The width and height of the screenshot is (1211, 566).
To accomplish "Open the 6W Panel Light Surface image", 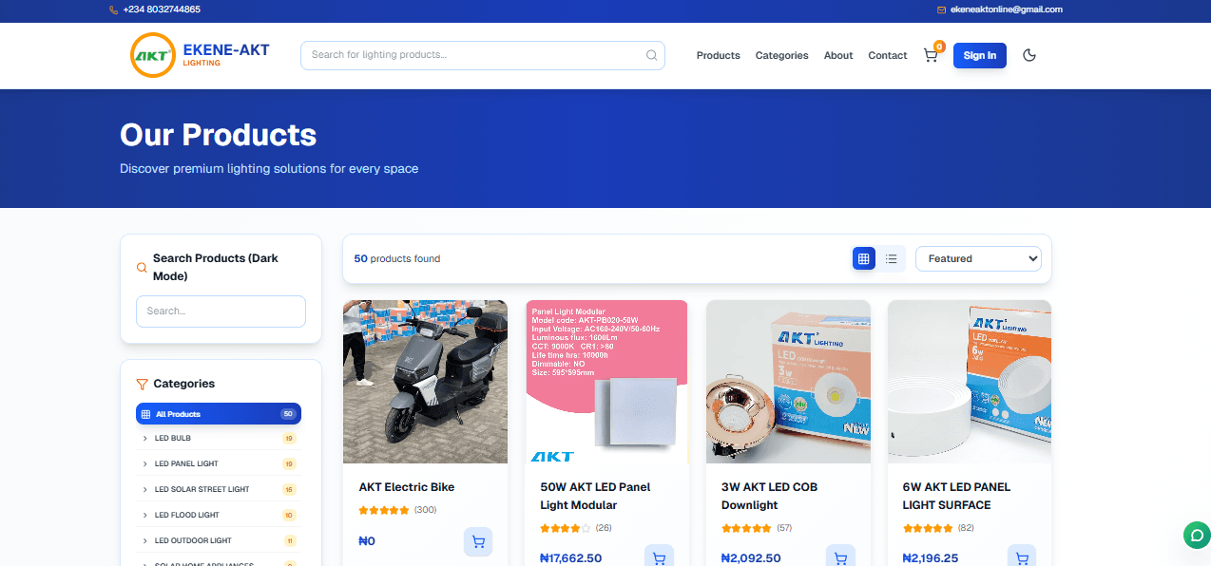I will pyautogui.click(x=970, y=382).
